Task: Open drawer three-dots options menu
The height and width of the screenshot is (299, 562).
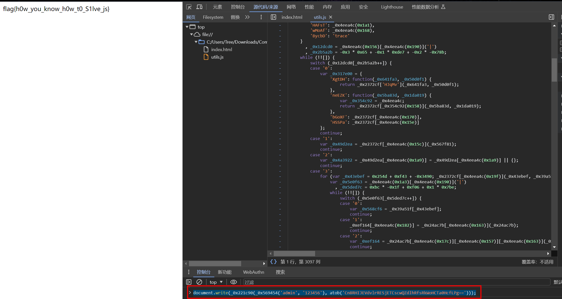Action: tap(189, 272)
